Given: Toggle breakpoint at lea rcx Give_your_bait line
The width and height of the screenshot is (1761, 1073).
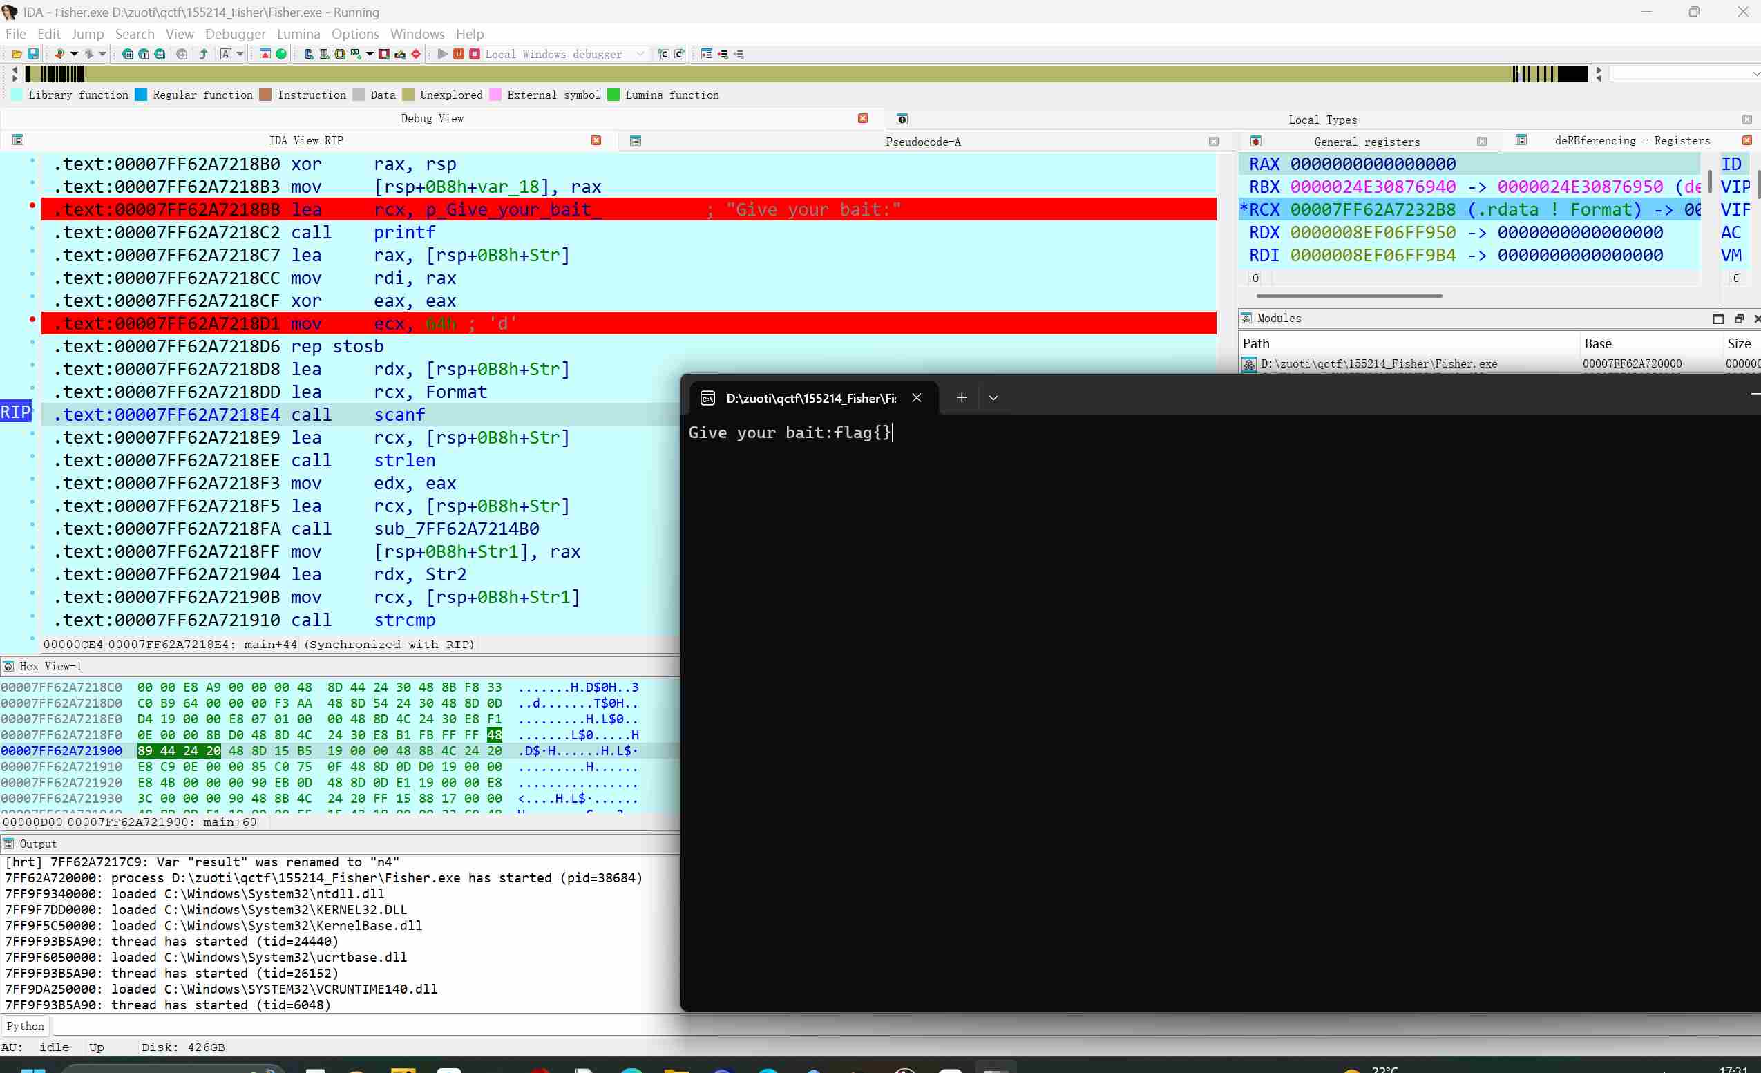Looking at the screenshot, I should point(32,206).
